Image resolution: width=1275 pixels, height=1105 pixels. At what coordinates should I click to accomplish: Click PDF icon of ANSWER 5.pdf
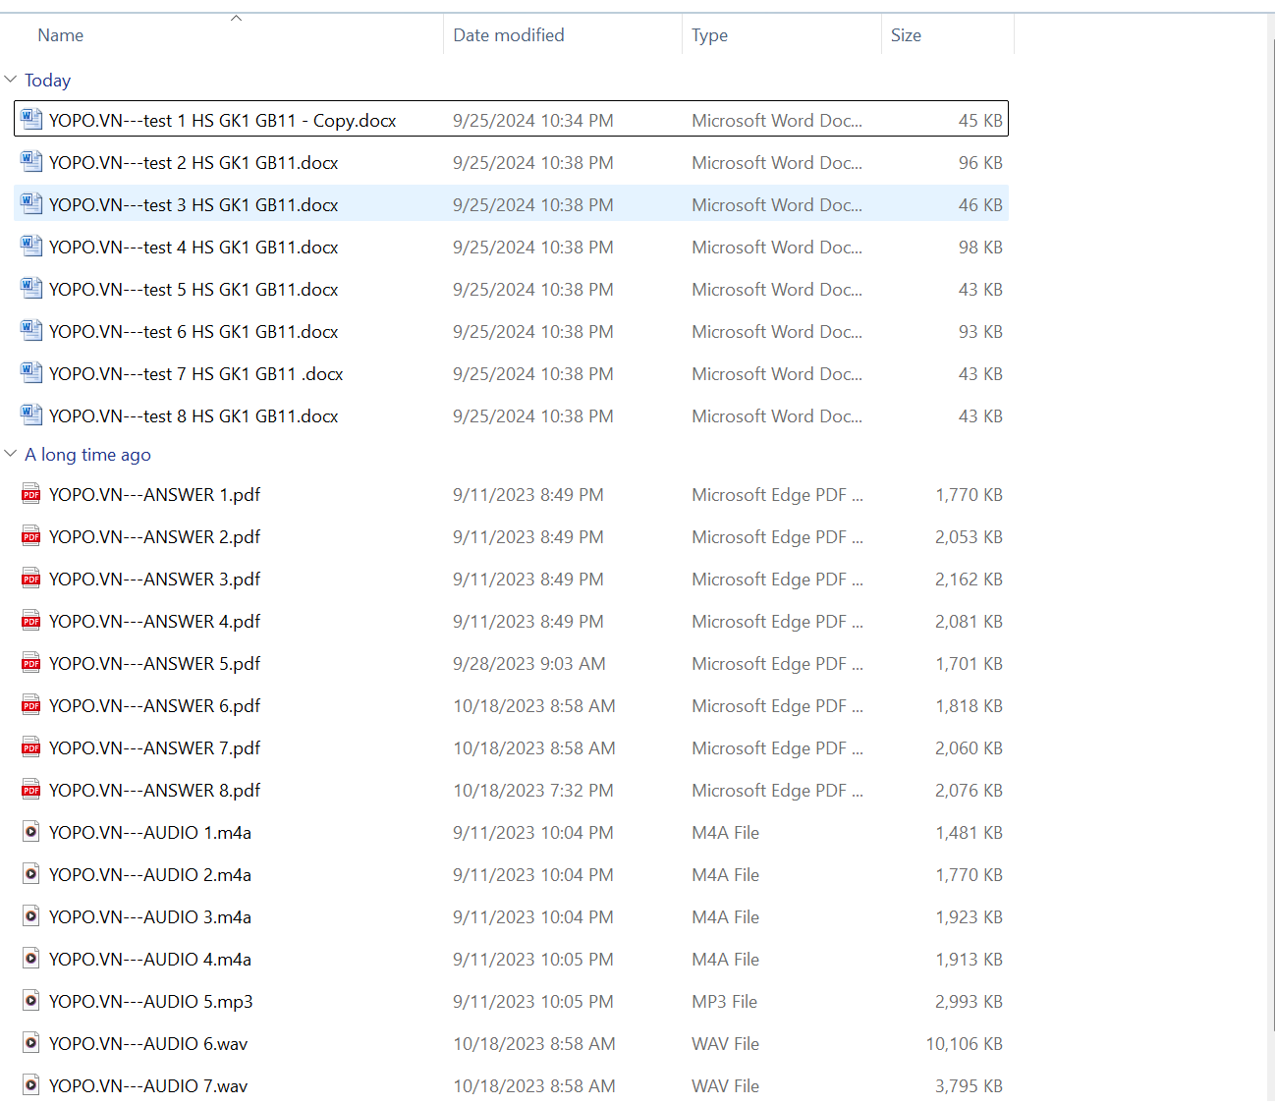[x=31, y=663]
